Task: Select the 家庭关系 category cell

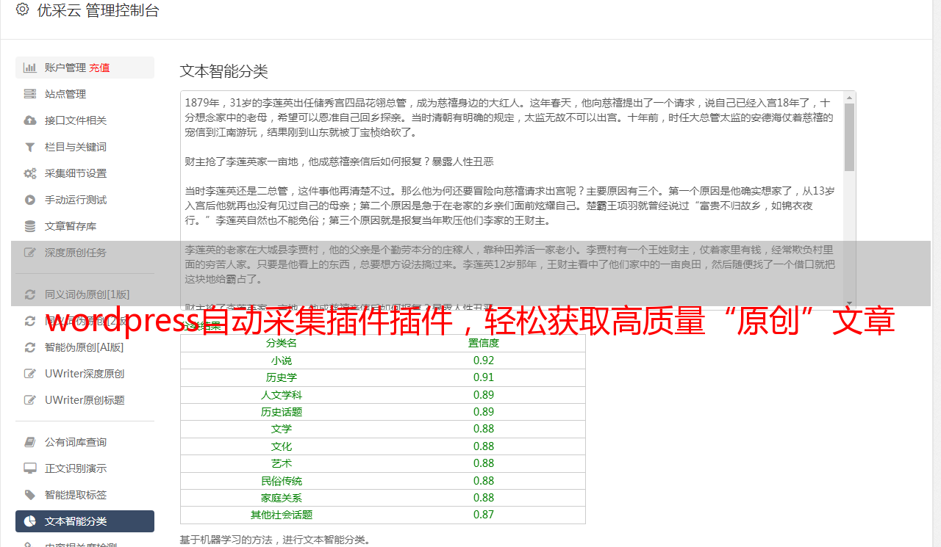Action: (282, 498)
